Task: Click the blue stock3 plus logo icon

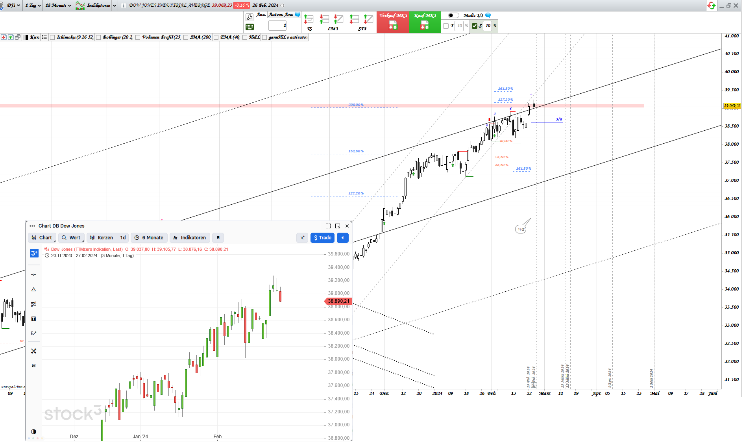Action: (x=34, y=253)
